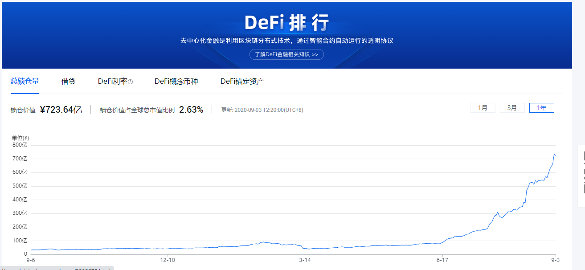Click the 锁仓价值占全球总市值比例 label

tap(137, 110)
